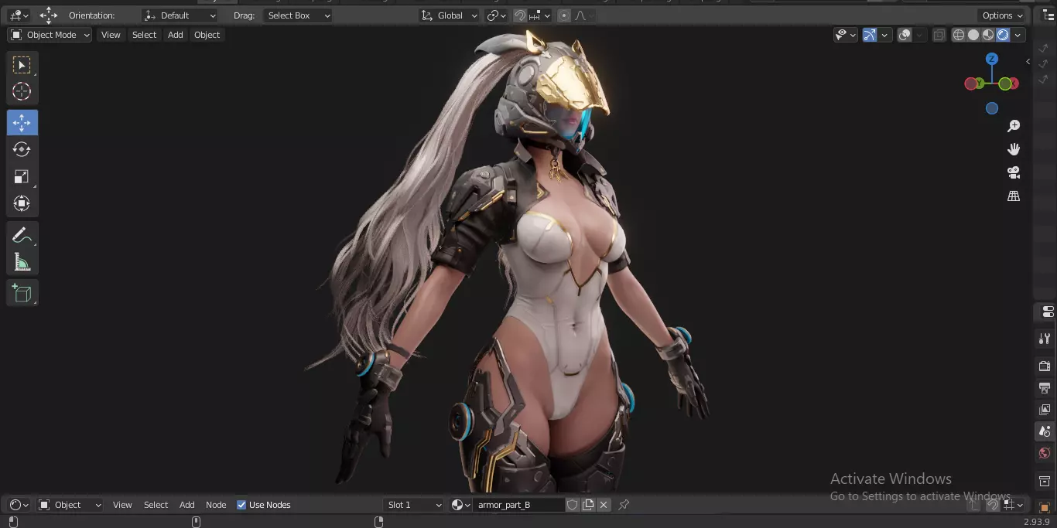Open the Slot 1 material slot dropdown
Image resolution: width=1057 pixels, height=528 pixels.
(414, 505)
